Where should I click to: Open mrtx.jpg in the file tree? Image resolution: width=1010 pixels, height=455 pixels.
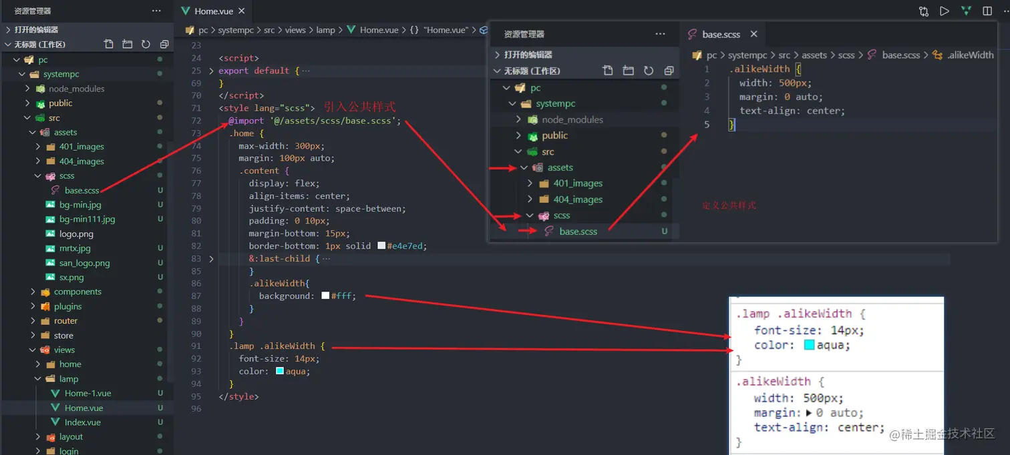pyautogui.click(x=75, y=248)
